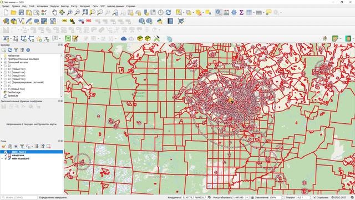This screenshot has height=200, width=355.
Task: Open the Слой menu
Action: tap(32, 6)
